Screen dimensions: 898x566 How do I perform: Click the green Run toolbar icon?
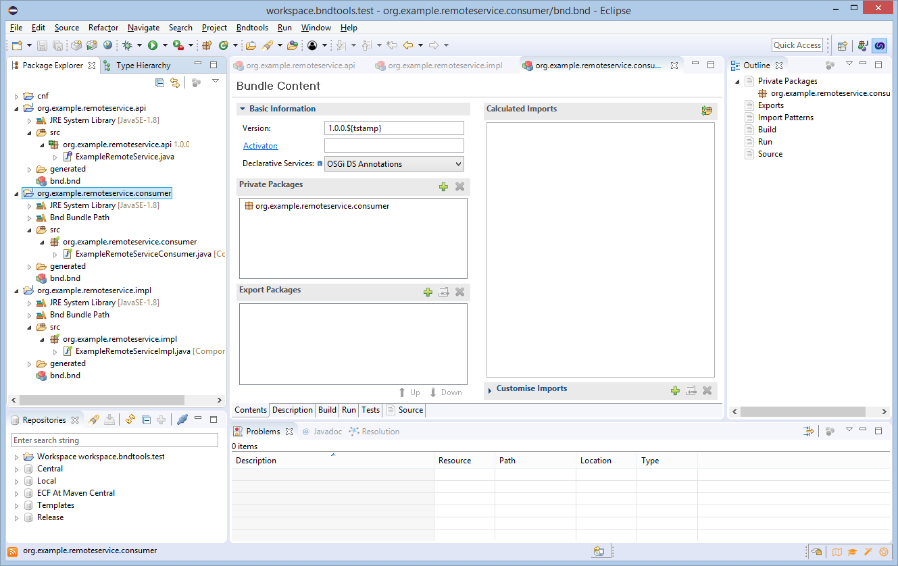coord(153,45)
